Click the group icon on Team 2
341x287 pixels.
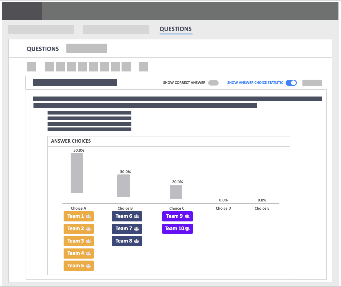[88, 229]
